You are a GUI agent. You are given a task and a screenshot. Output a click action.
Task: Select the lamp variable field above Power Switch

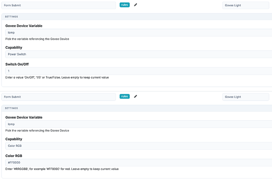click(x=139, y=33)
